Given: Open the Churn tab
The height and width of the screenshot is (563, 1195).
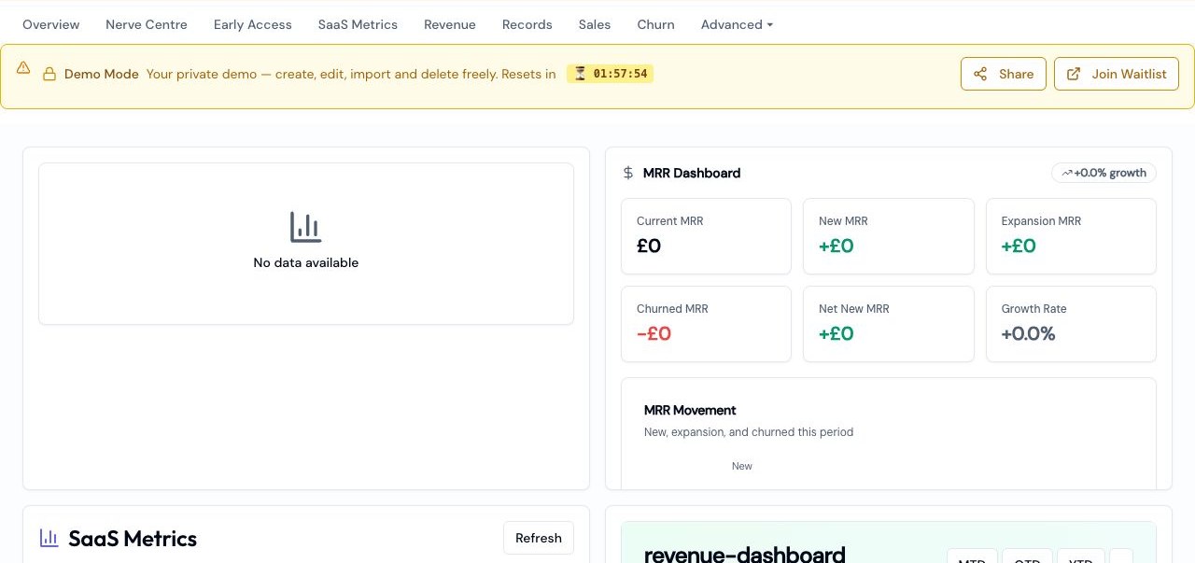Looking at the screenshot, I should pyautogui.click(x=655, y=24).
